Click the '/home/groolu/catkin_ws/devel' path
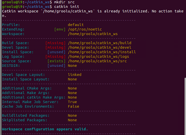This screenshot has width=186, height=135. 100,47
